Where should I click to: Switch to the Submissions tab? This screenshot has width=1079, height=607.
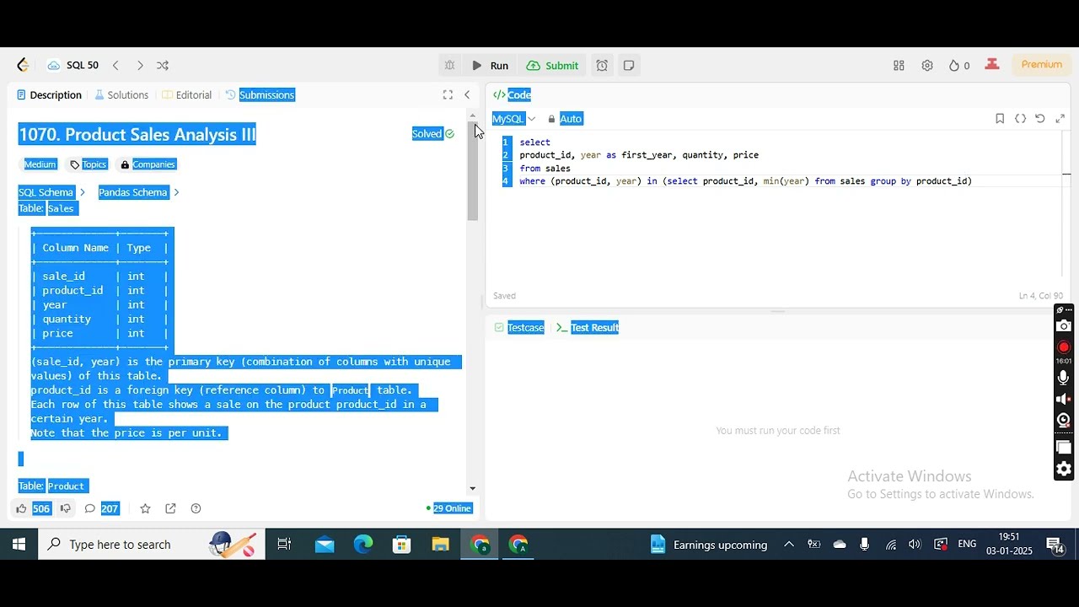260,94
